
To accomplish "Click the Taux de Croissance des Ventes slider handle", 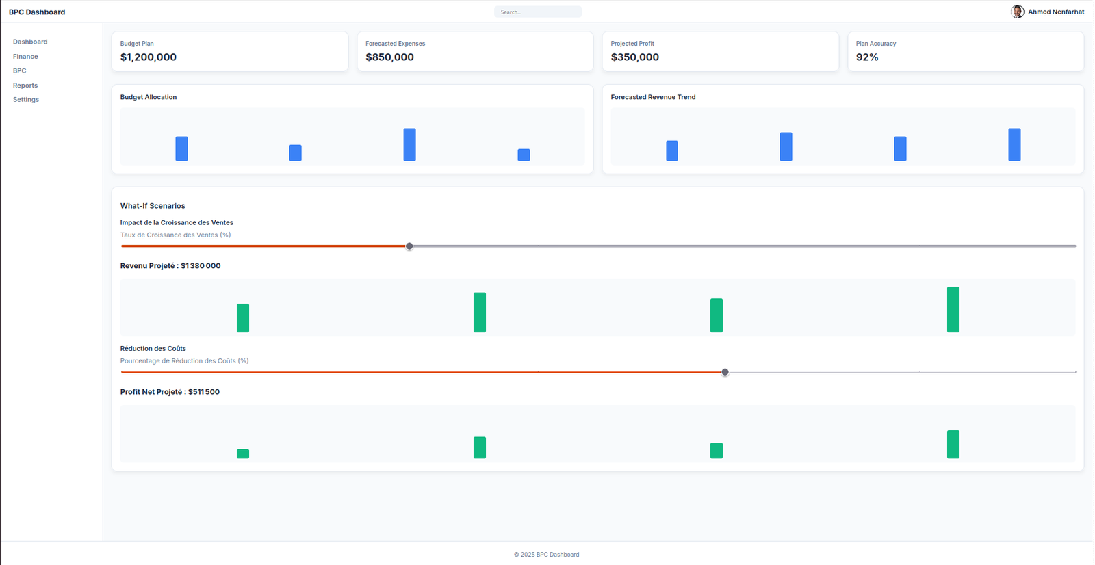I will click(409, 246).
